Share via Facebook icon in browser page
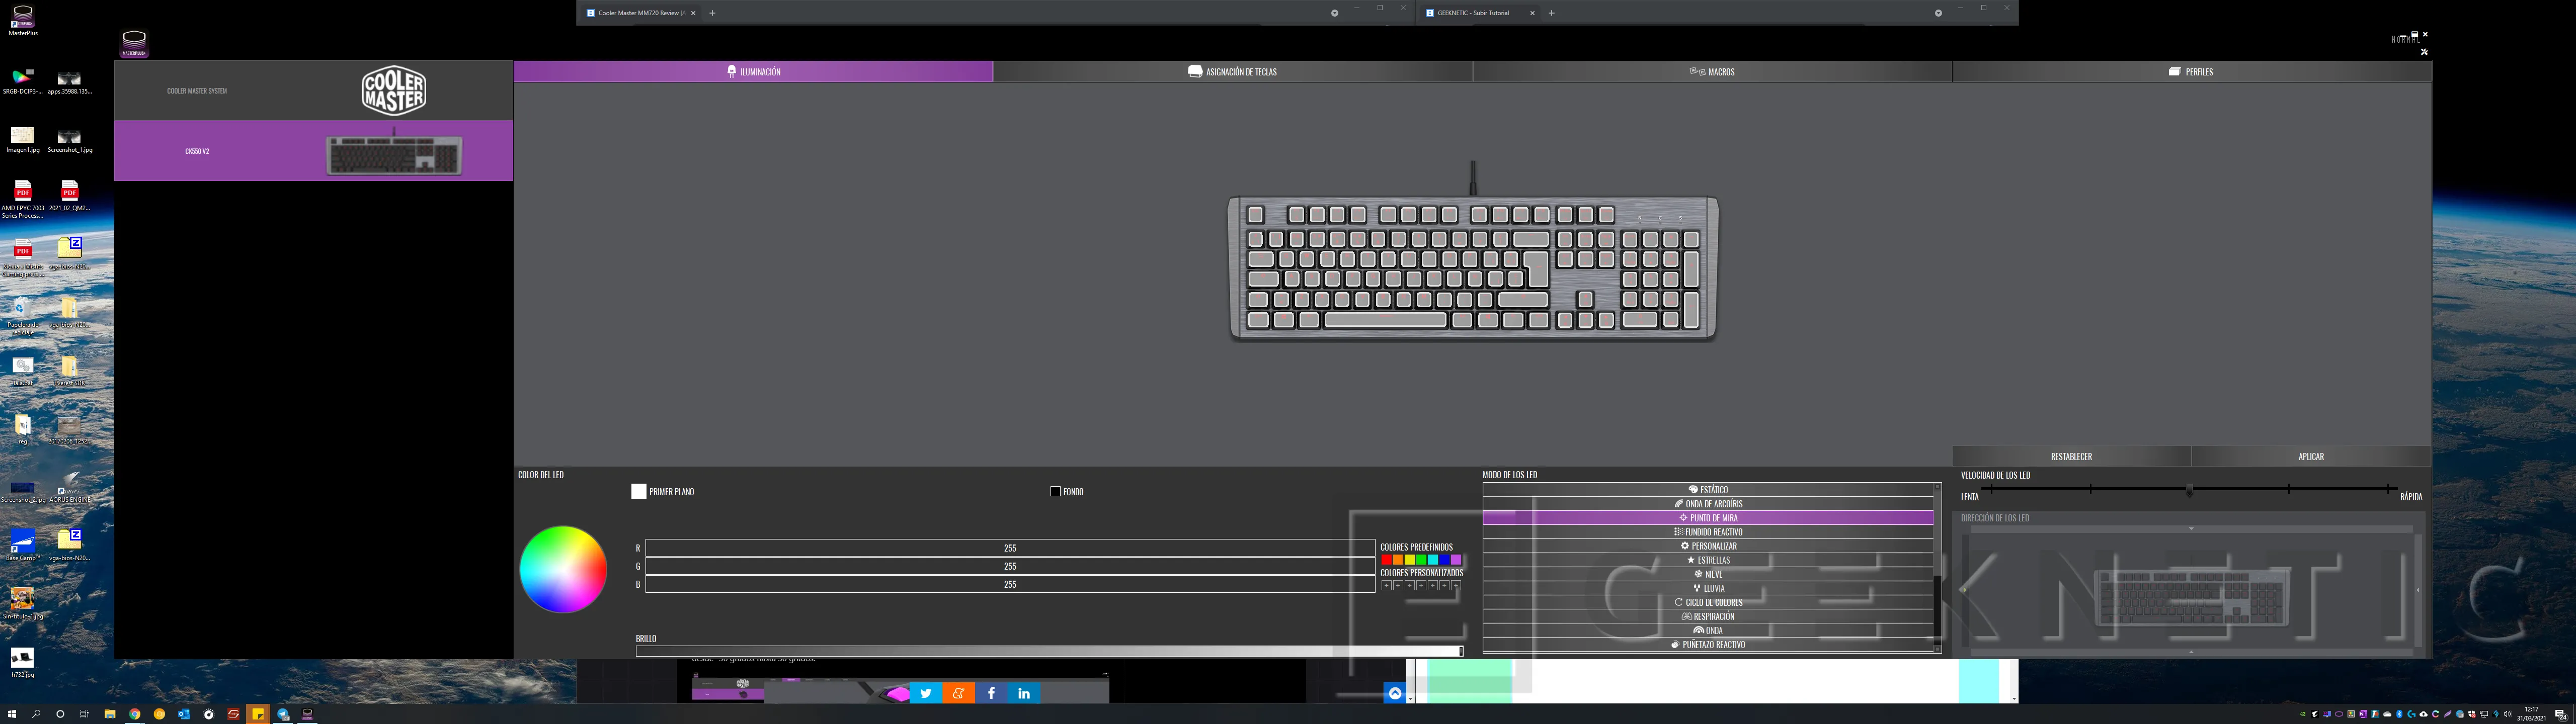The width and height of the screenshot is (2576, 724). click(x=991, y=693)
